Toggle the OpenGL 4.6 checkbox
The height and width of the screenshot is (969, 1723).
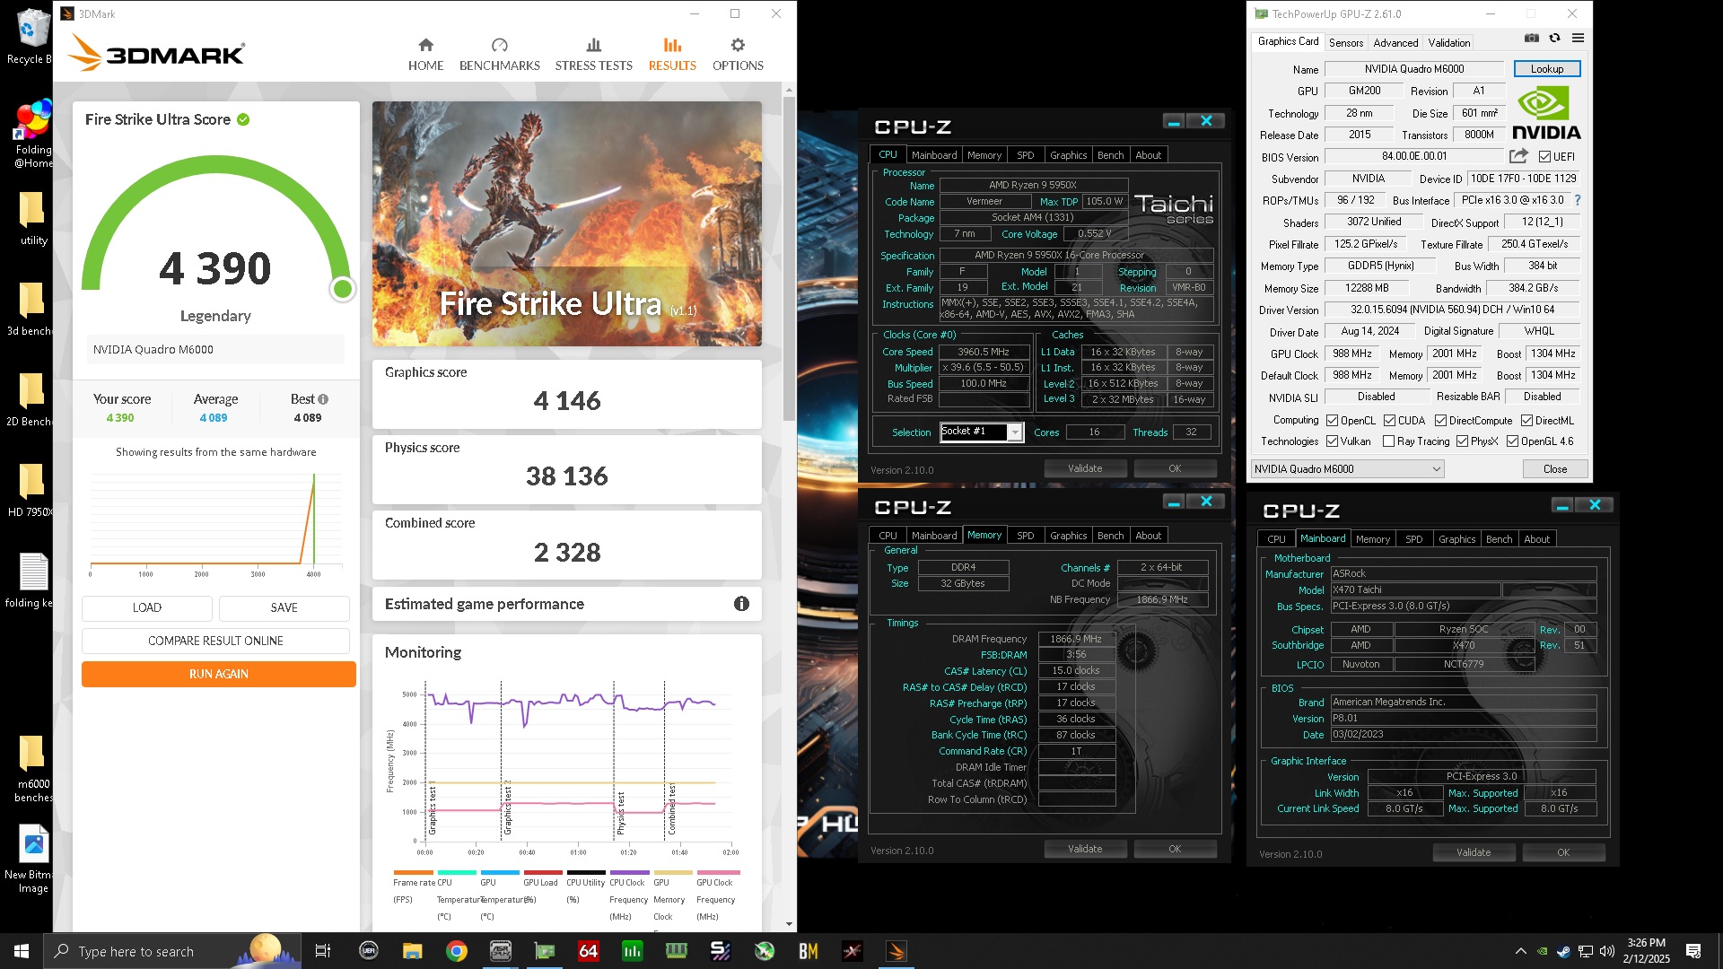[1512, 441]
